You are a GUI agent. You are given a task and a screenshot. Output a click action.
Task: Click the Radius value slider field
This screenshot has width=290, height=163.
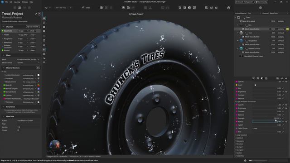coord(267,122)
